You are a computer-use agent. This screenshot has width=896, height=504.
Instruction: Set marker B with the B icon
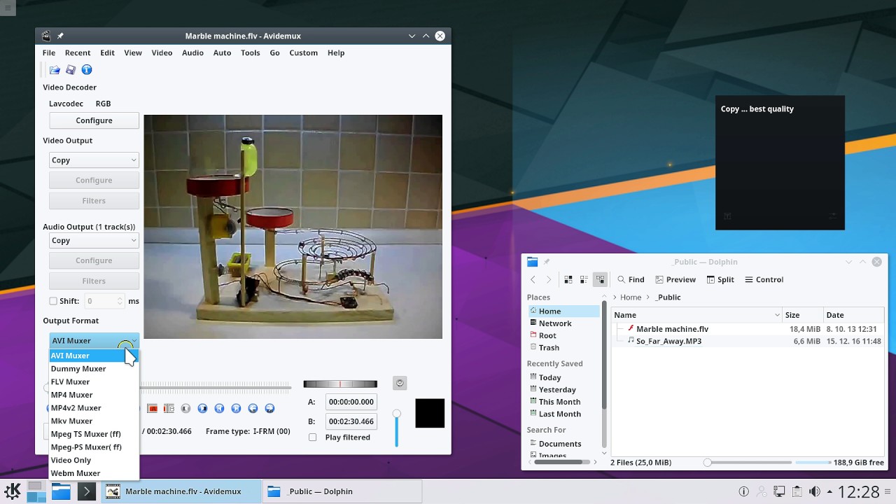tap(169, 408)
